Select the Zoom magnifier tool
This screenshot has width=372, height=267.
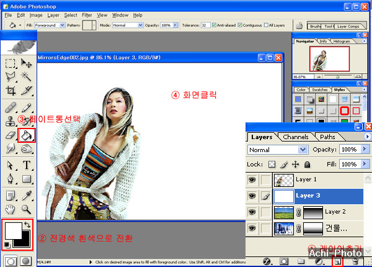pyautogui.click(x=27, y=210)
